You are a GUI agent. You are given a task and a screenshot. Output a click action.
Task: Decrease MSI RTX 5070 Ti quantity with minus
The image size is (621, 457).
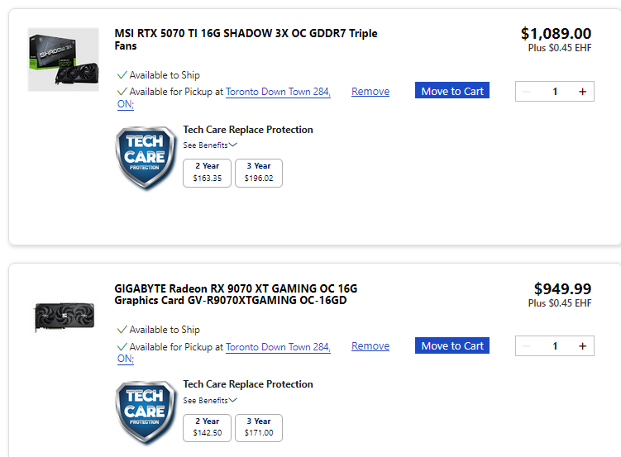click(527, 92)
